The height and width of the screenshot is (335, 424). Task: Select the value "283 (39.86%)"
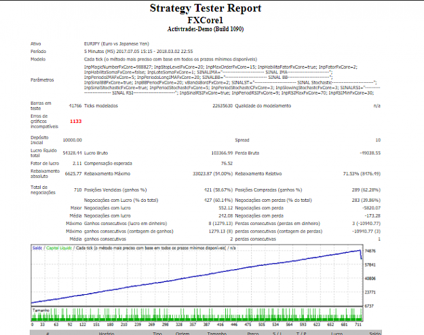366,200
